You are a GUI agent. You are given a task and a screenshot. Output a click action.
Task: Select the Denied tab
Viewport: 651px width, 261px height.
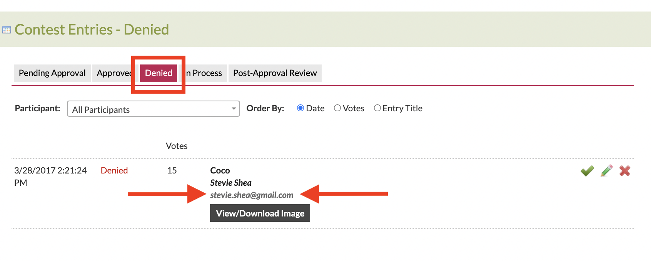tap(159, 73)
